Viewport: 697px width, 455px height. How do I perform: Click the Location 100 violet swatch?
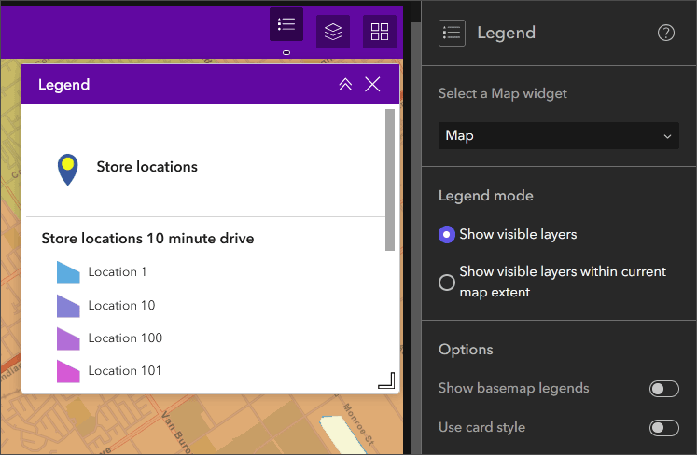point(68,338)
